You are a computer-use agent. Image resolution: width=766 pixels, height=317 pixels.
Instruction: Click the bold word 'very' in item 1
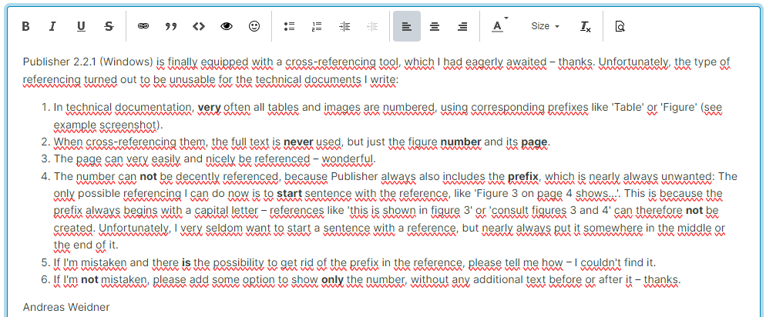(x=209, y=107)
